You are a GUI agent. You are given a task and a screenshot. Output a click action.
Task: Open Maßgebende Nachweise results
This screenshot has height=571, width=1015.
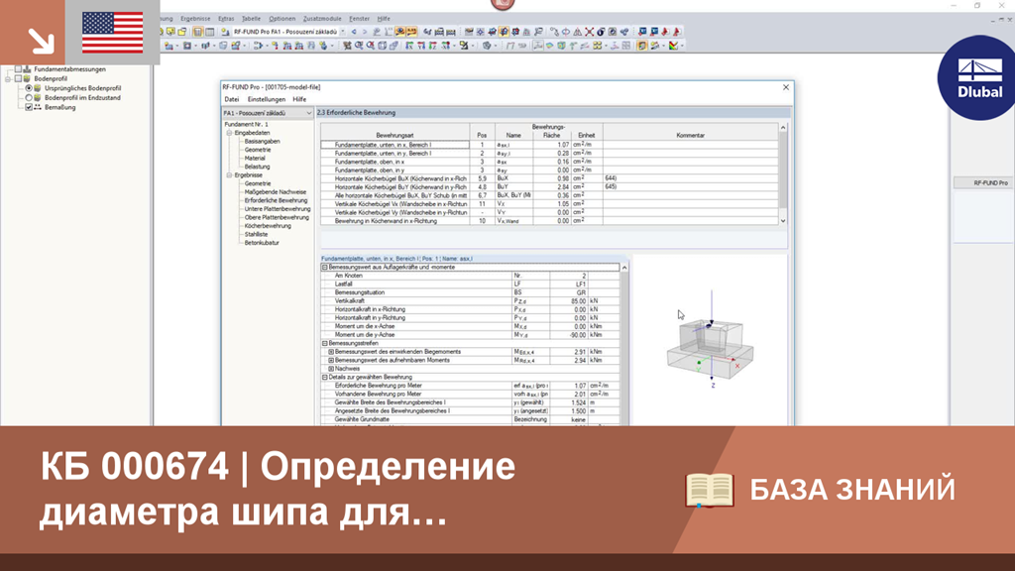pos(276,192)
